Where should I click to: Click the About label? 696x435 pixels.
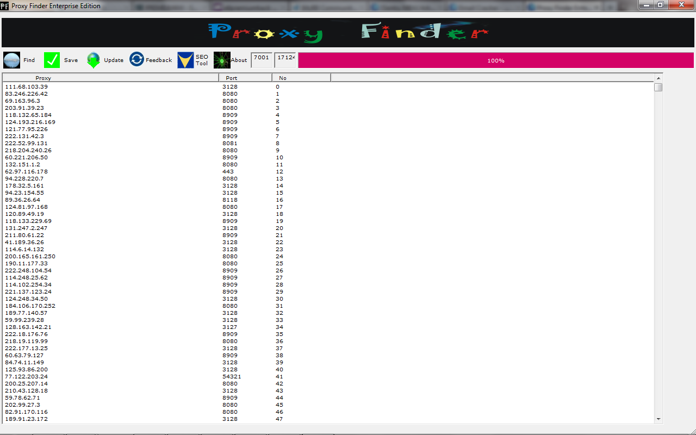[x=239, y=60]
